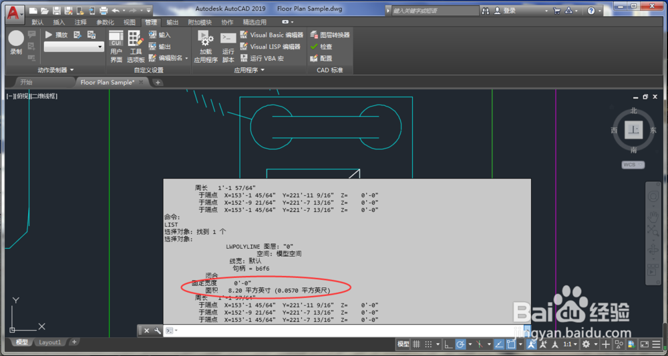The image size is (668, 356).
Task: Click 输出 to export customizations
Action: 160,47
